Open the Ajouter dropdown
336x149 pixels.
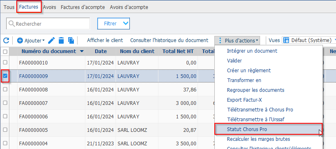click(x=31, y=40)
